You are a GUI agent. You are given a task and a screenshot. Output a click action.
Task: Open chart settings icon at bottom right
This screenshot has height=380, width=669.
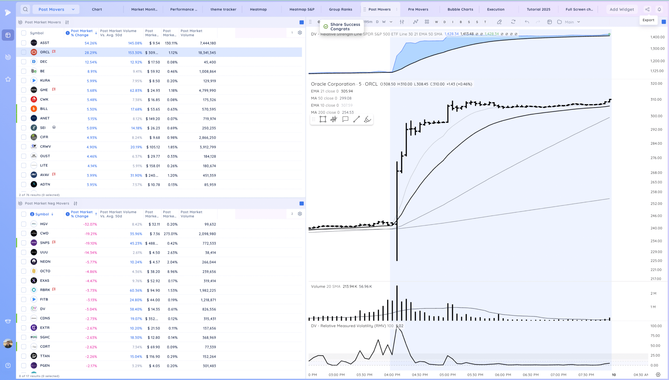click(x=658, y=375)
